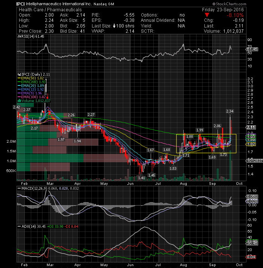Click the 8.04 red -DI axis tag
Viewport: 263px width, 268px height.
[251, 257]
